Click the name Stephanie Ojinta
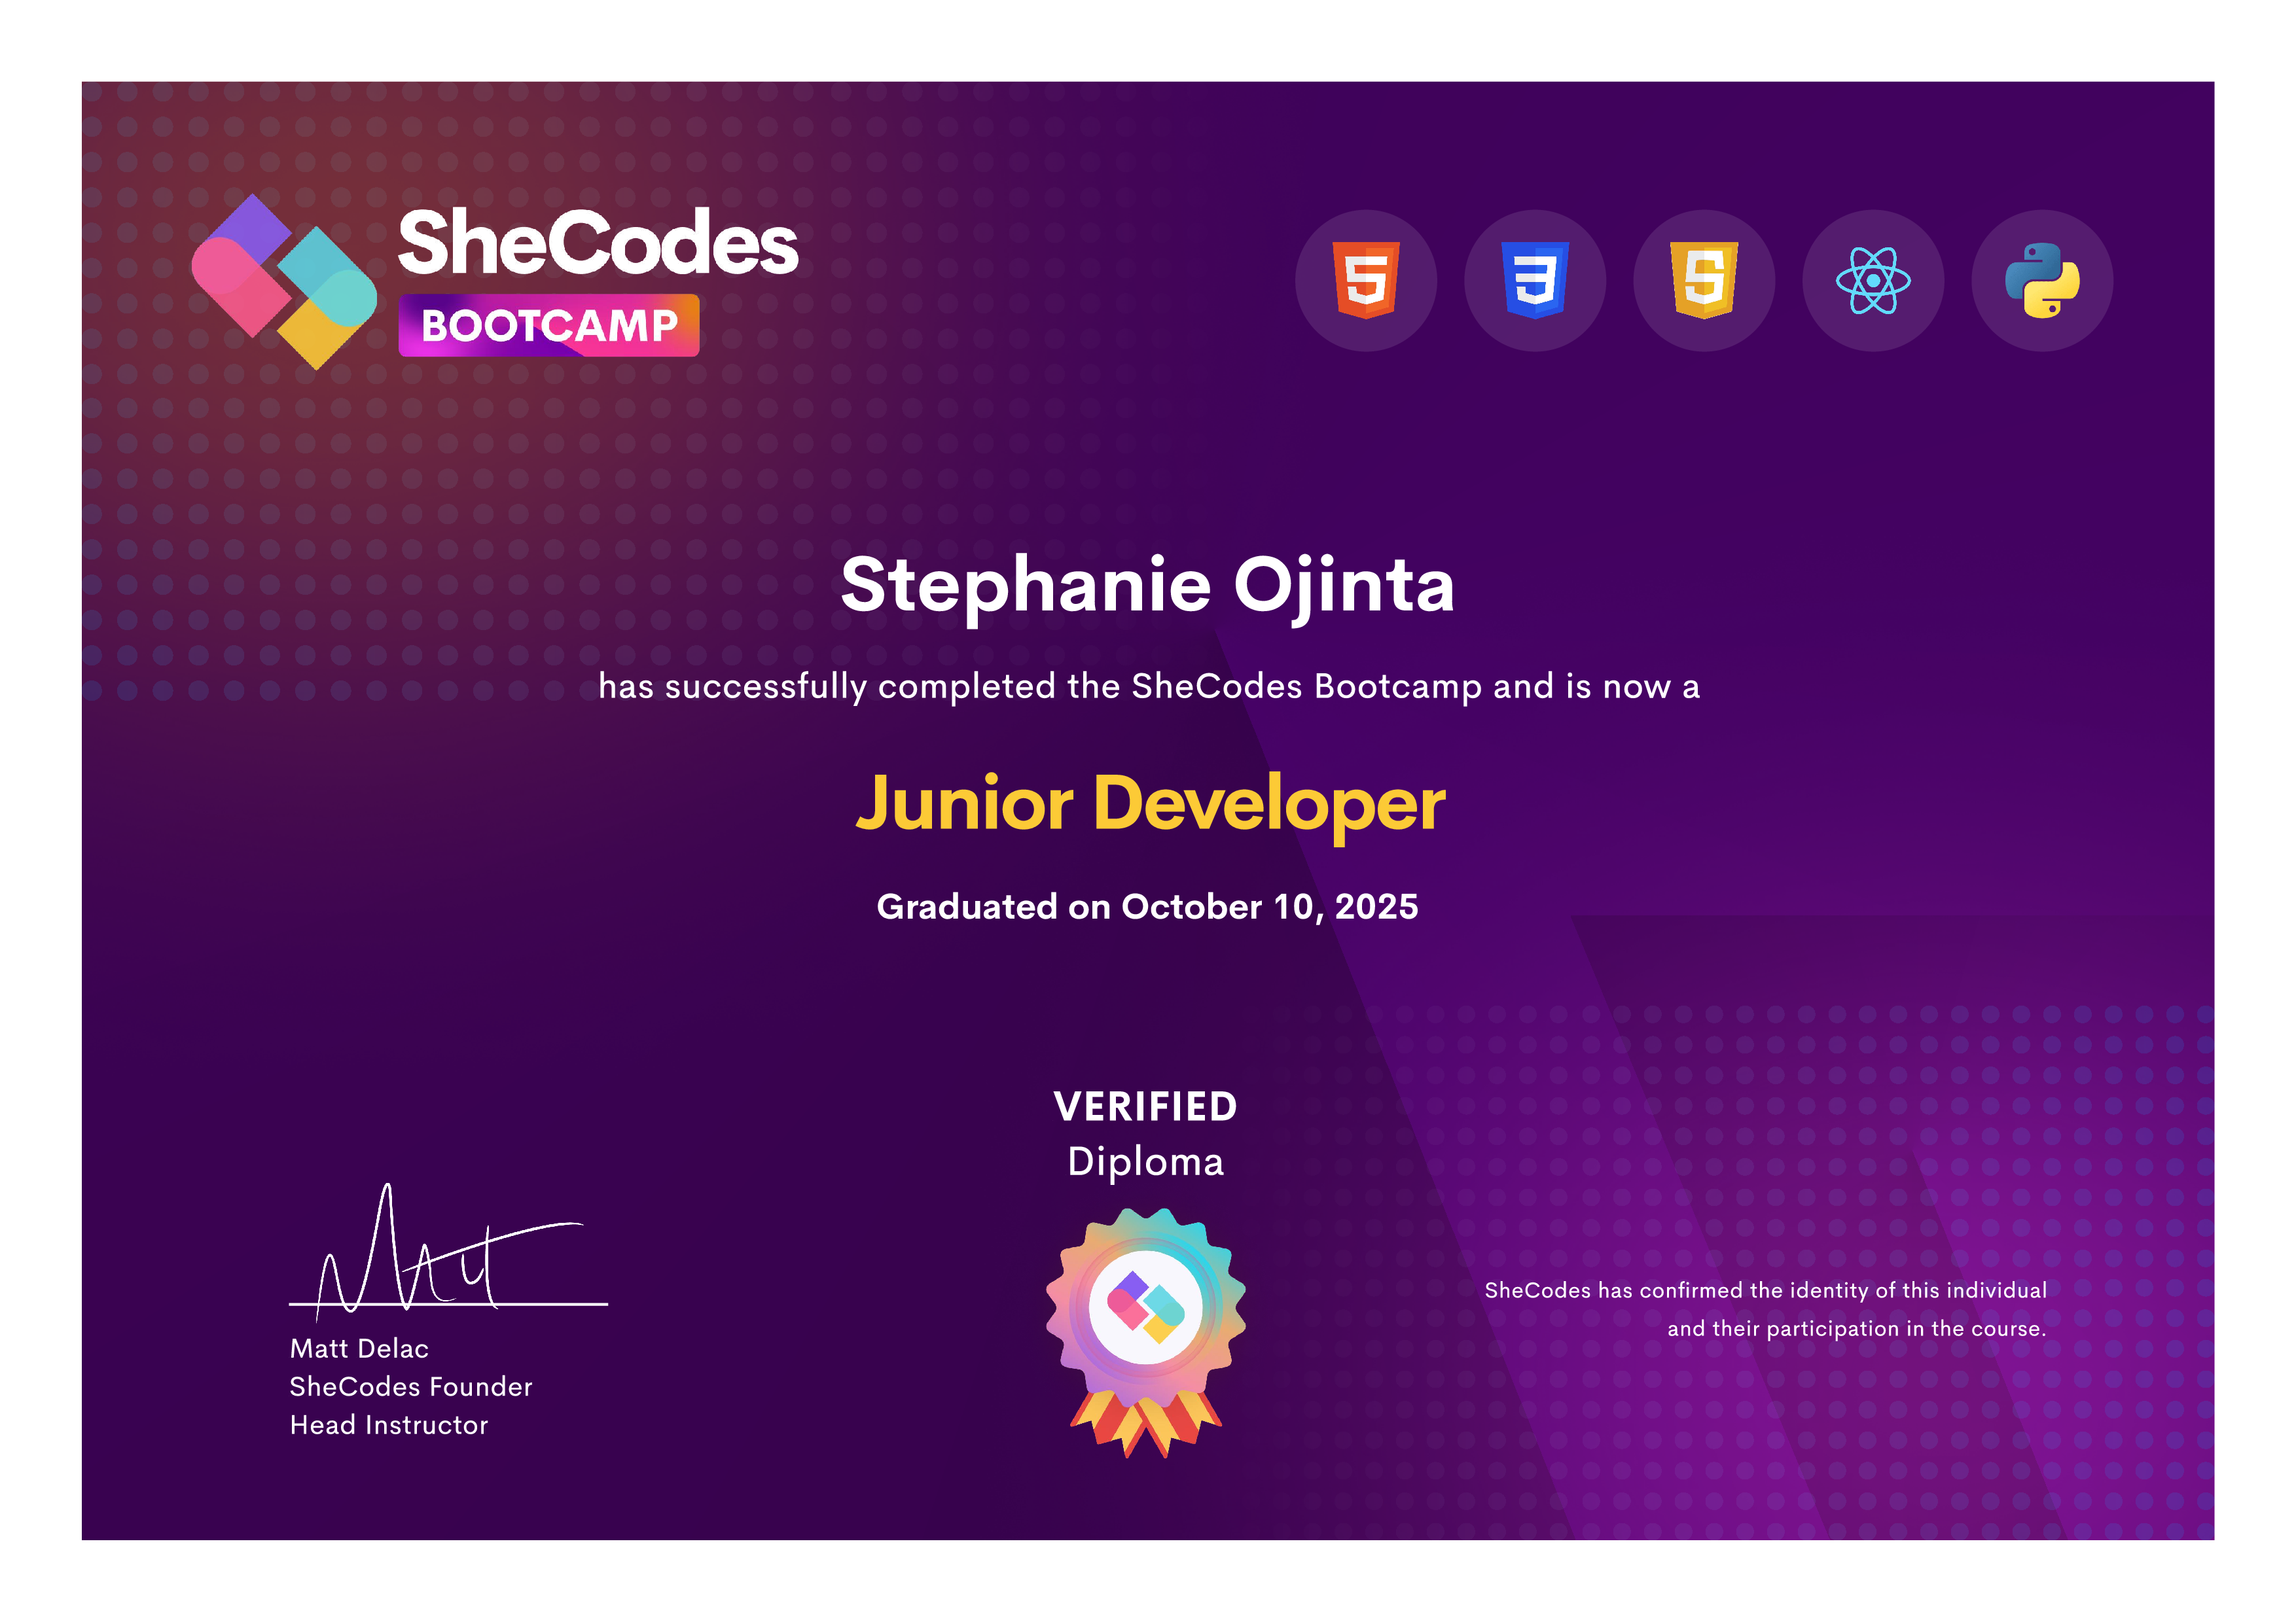Image resolution: width=2296 pixels, height=1622 pixels. click(1147, 586)
